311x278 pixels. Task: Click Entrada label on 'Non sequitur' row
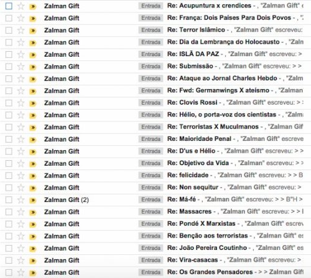151,188
